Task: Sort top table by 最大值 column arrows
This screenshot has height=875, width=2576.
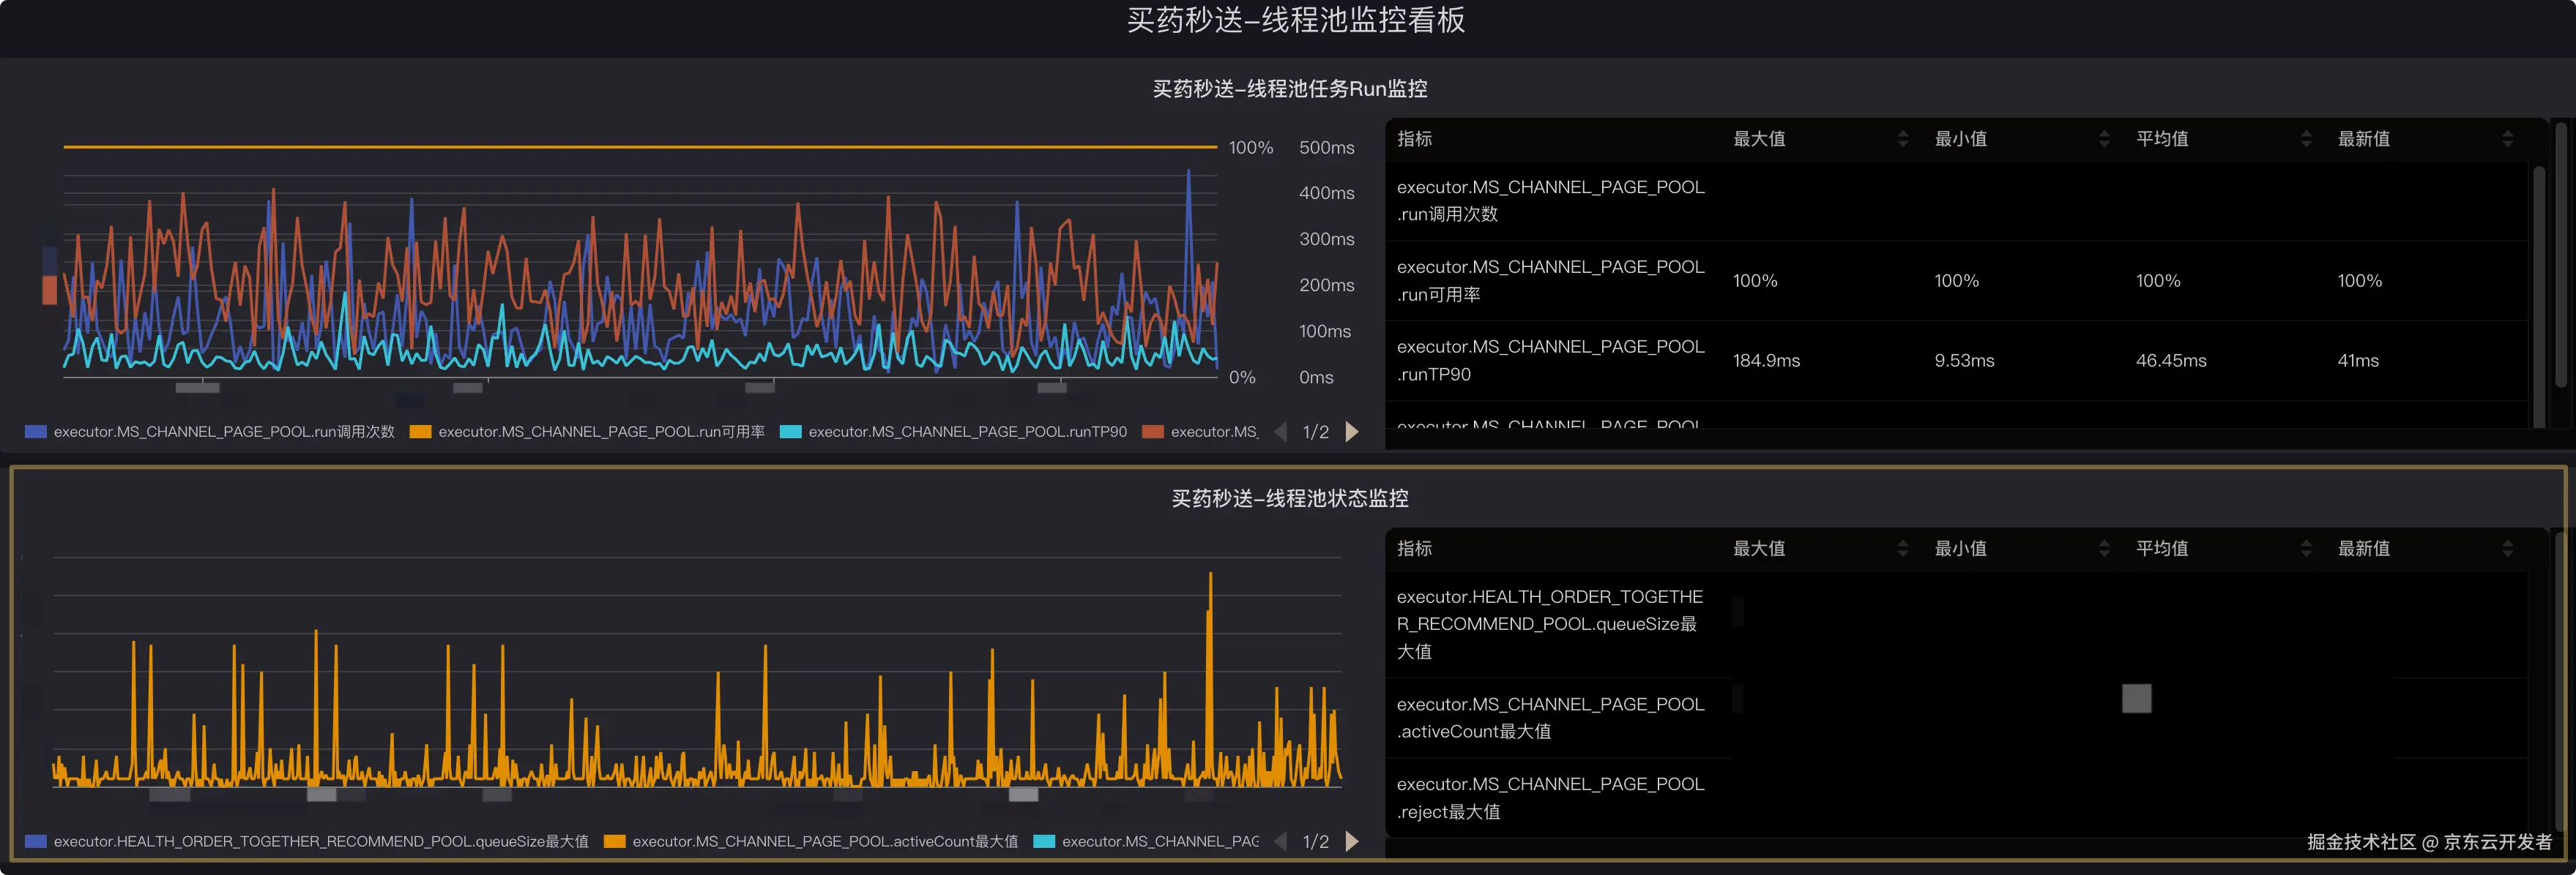Action: pyautogui.click(x=1902, y=139)
